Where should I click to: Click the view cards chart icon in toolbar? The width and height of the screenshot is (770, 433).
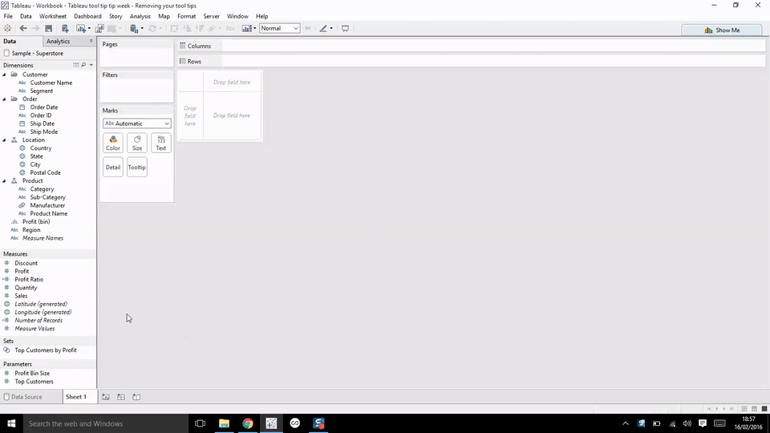coord(246,29)
